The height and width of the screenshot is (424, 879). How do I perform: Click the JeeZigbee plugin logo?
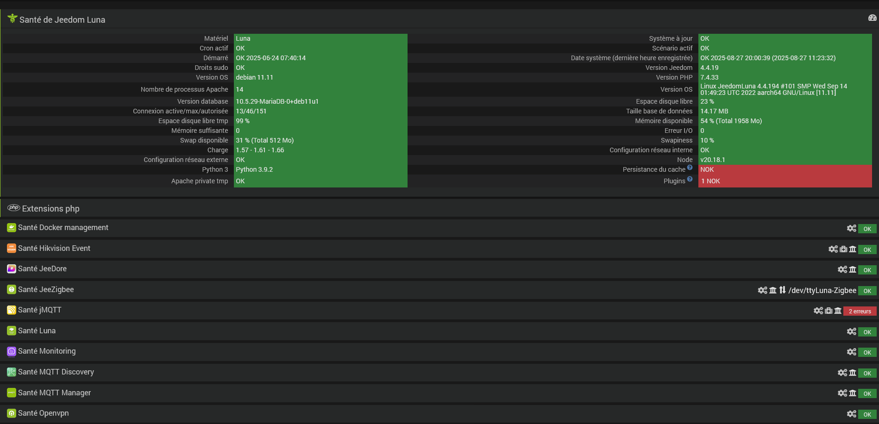12,290
